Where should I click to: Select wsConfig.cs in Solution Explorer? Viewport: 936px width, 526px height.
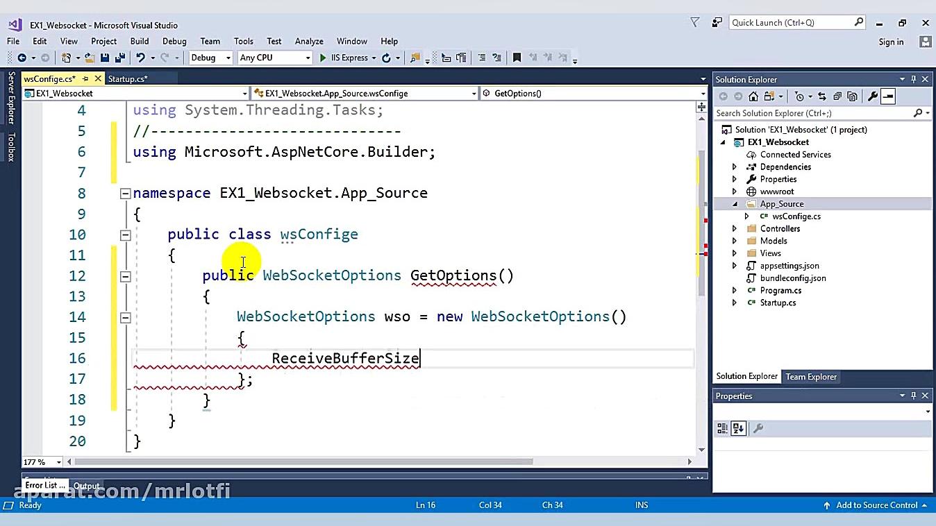pyautogui.click(x=796, y=217)
